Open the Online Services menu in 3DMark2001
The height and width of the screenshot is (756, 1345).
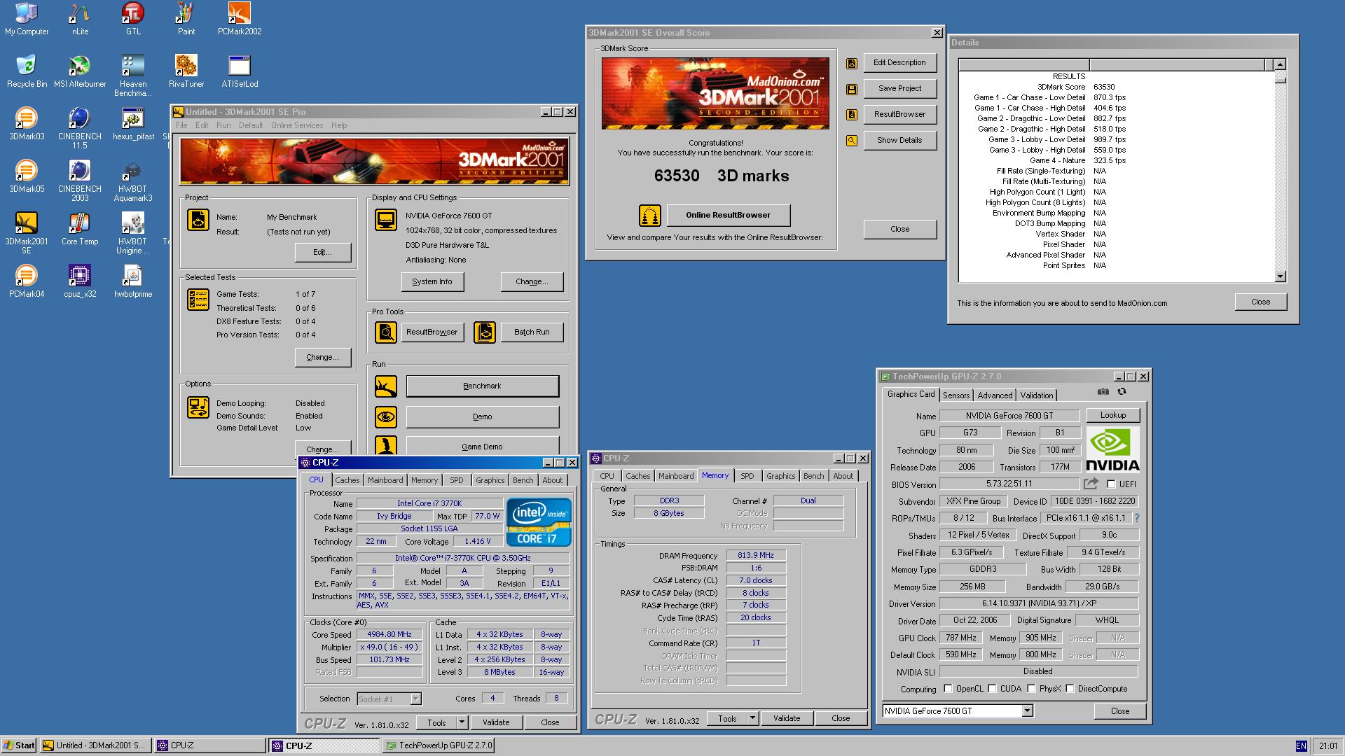[297, 125]
